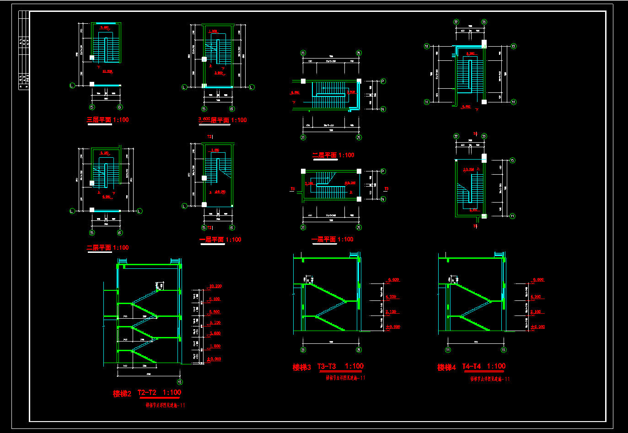Select the 6.600 elevation mark in T4-T4 section
The width and height of the screenshot is (628, 433).
click(x=538, y=280)
